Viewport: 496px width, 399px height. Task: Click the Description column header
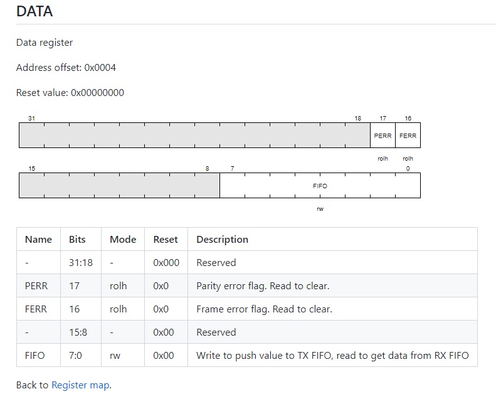222,239
